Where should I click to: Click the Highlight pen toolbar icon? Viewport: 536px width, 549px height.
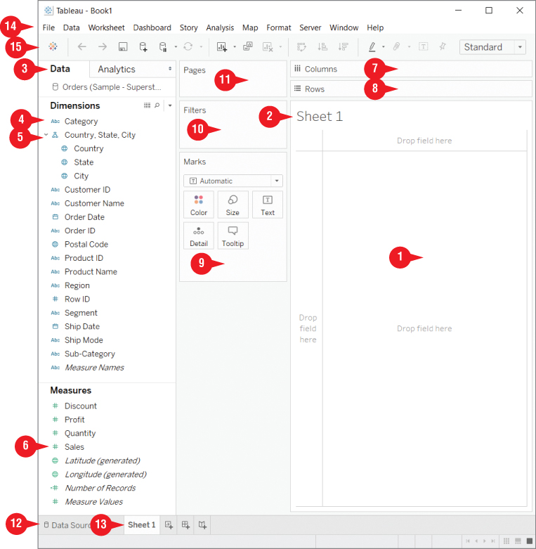[x=372, y=46]
